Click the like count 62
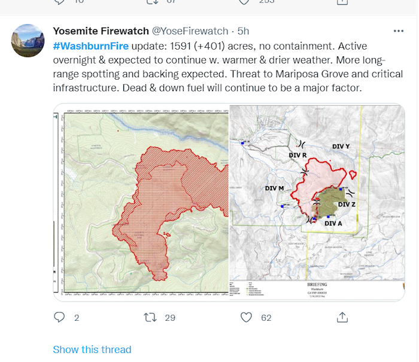 pos(266,318)
